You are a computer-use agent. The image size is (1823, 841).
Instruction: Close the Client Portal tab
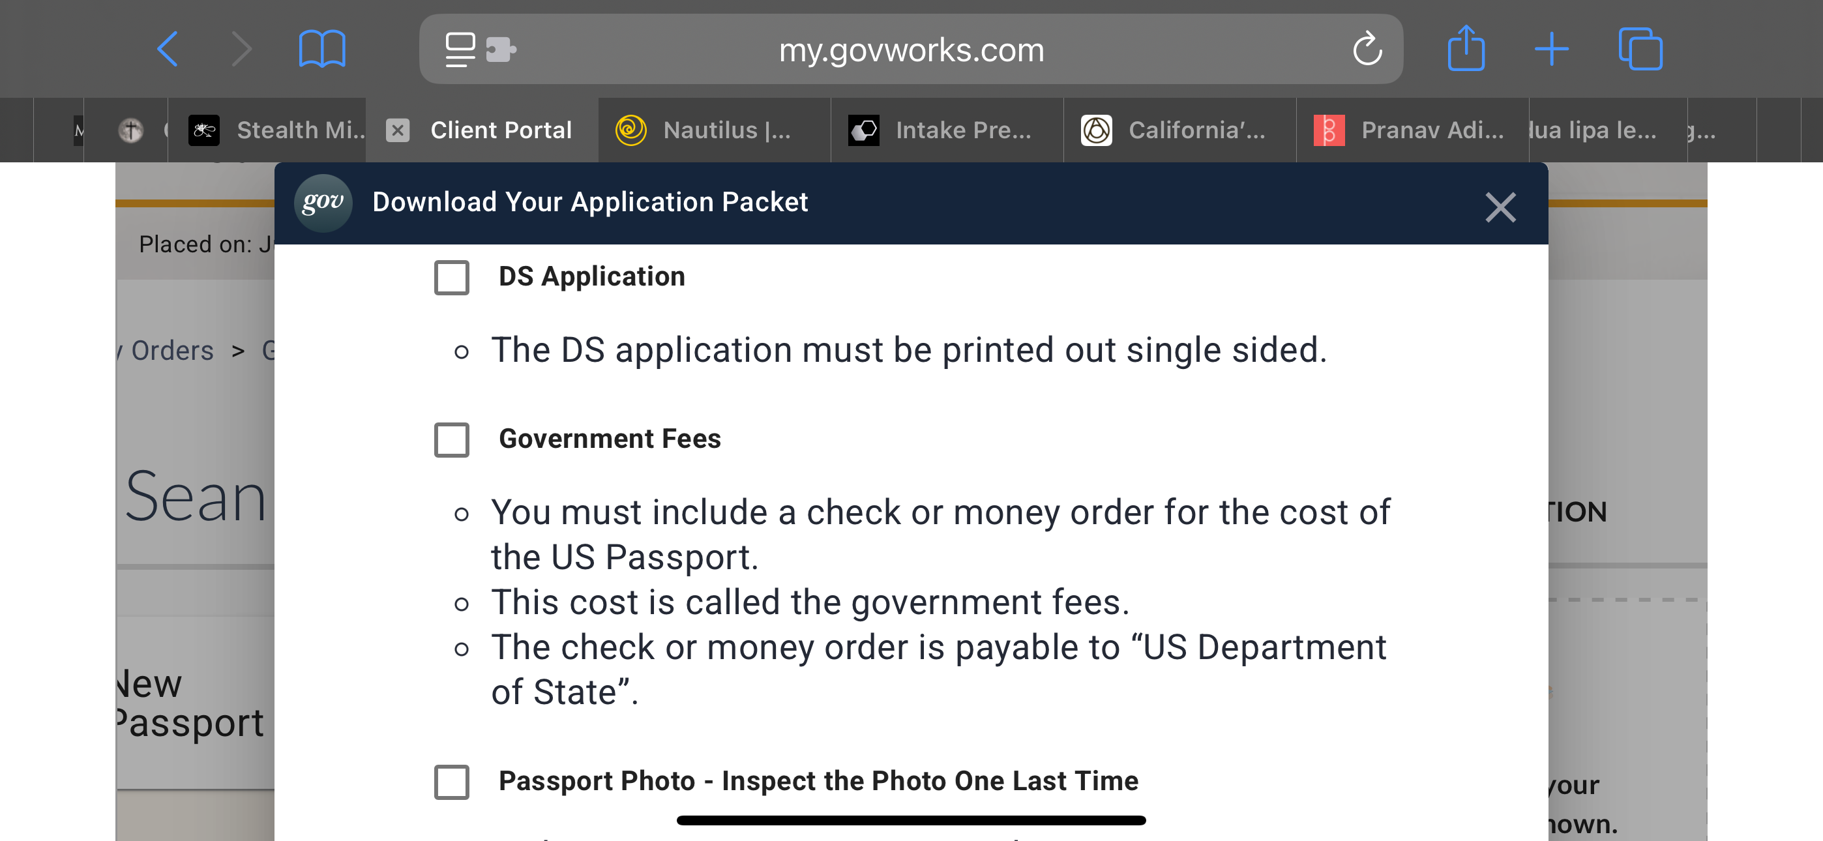[398, 130]
